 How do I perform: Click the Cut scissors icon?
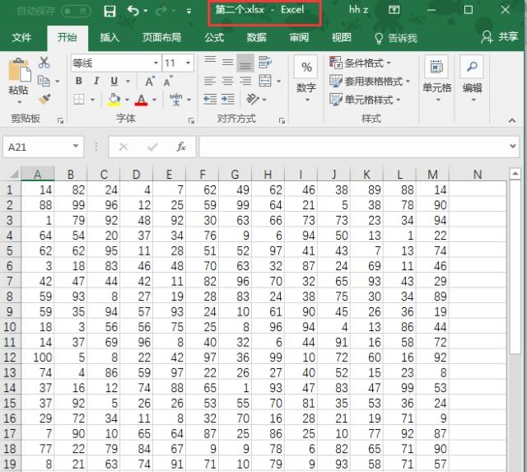(x=44, y=63)
